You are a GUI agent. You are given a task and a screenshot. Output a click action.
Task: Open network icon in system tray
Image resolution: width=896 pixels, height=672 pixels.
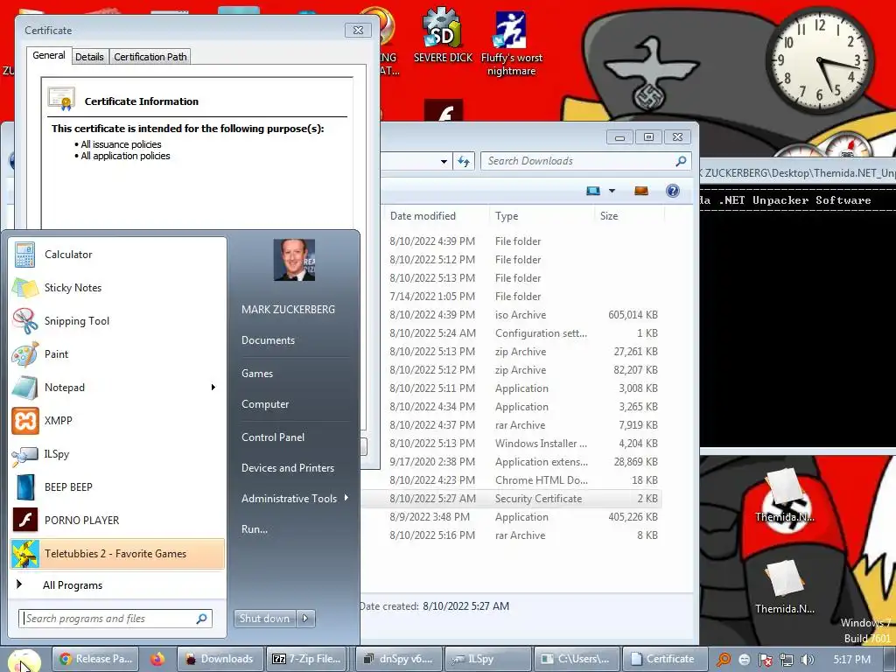[x=787, y=660]
